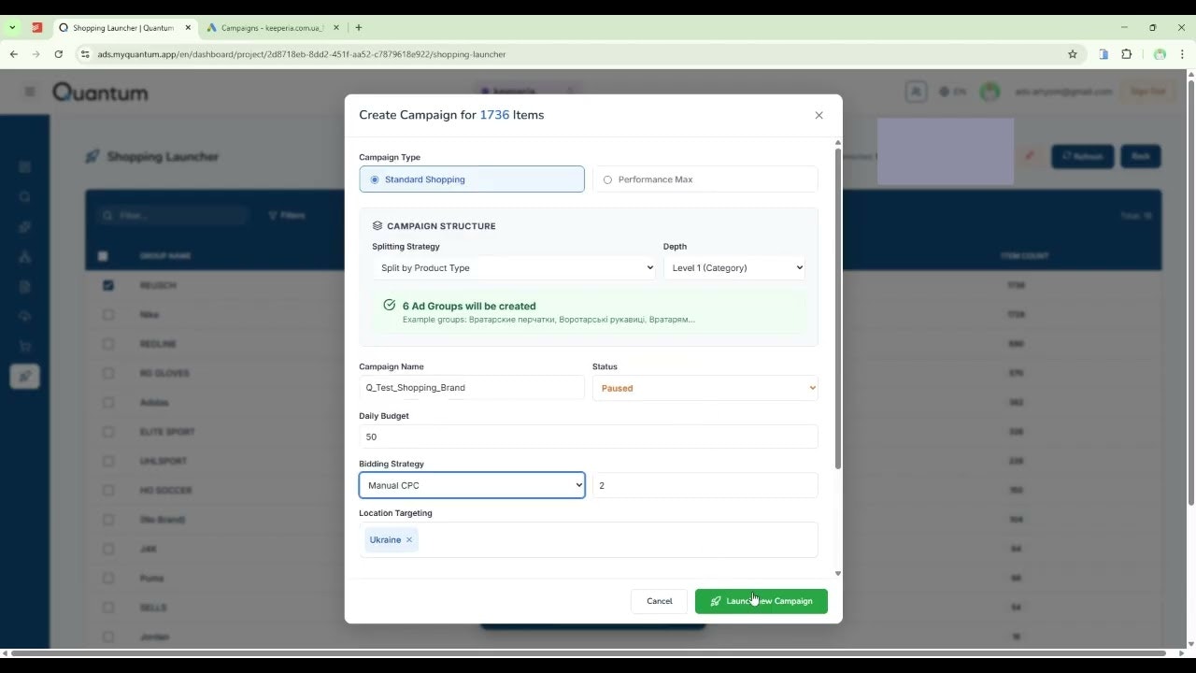This screenshot has height=673, width=1196.
Task: Click the Location Targeting input box
Action: click(589, 540)
